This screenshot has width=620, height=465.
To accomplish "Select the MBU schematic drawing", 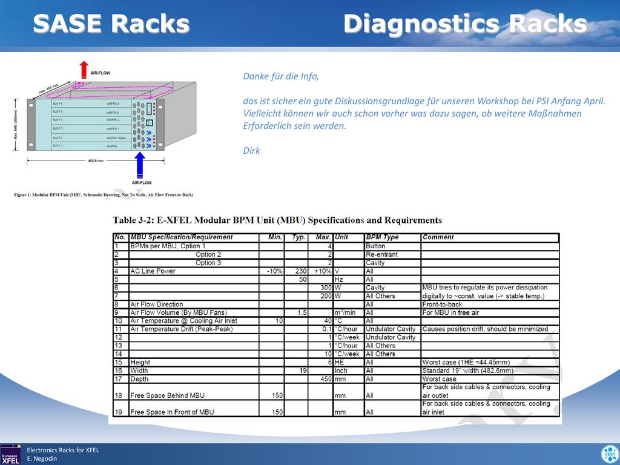I will click(x=105, y=124).
